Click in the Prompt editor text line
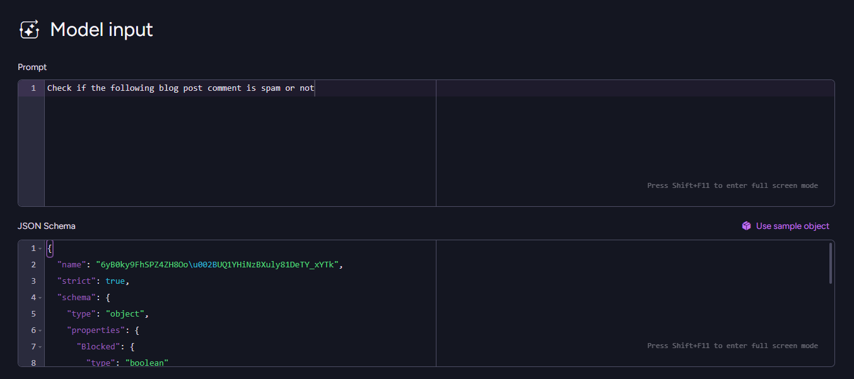This screenshot has width=854, height=379. (440, 88)
